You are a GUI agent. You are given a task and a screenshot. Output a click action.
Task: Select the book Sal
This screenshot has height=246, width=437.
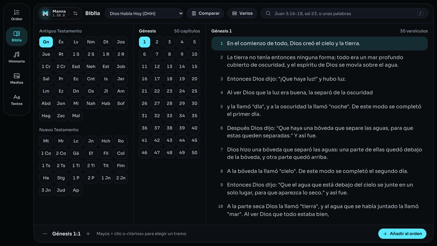[46, 79]
